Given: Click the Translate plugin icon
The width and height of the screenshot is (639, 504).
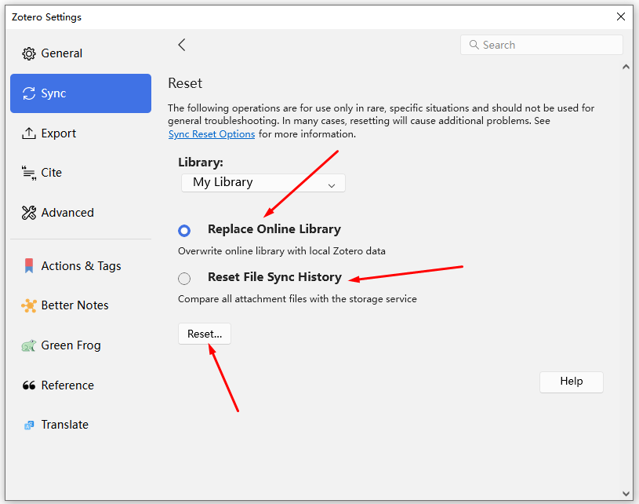Looking at the screenshot, I should (x=29, y=425).
